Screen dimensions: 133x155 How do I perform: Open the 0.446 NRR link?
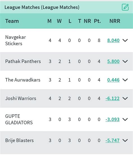[x=113, y=80]
